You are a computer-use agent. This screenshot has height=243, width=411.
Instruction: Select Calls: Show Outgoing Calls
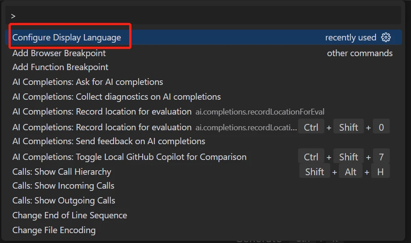64,200
